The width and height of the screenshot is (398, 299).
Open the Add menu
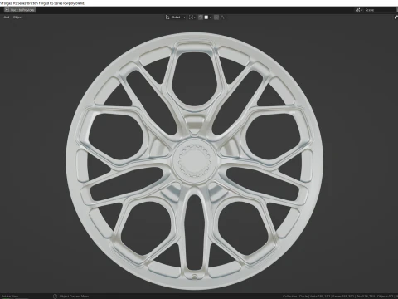pos(7,17)
